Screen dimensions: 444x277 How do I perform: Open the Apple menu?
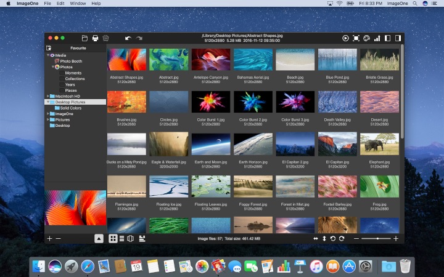(x=8, y=4)
